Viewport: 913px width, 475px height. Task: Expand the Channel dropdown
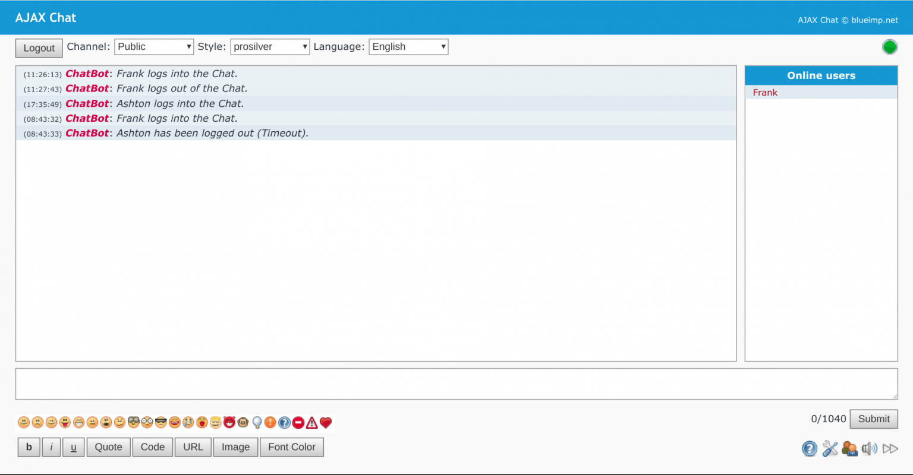pos(154,47)
